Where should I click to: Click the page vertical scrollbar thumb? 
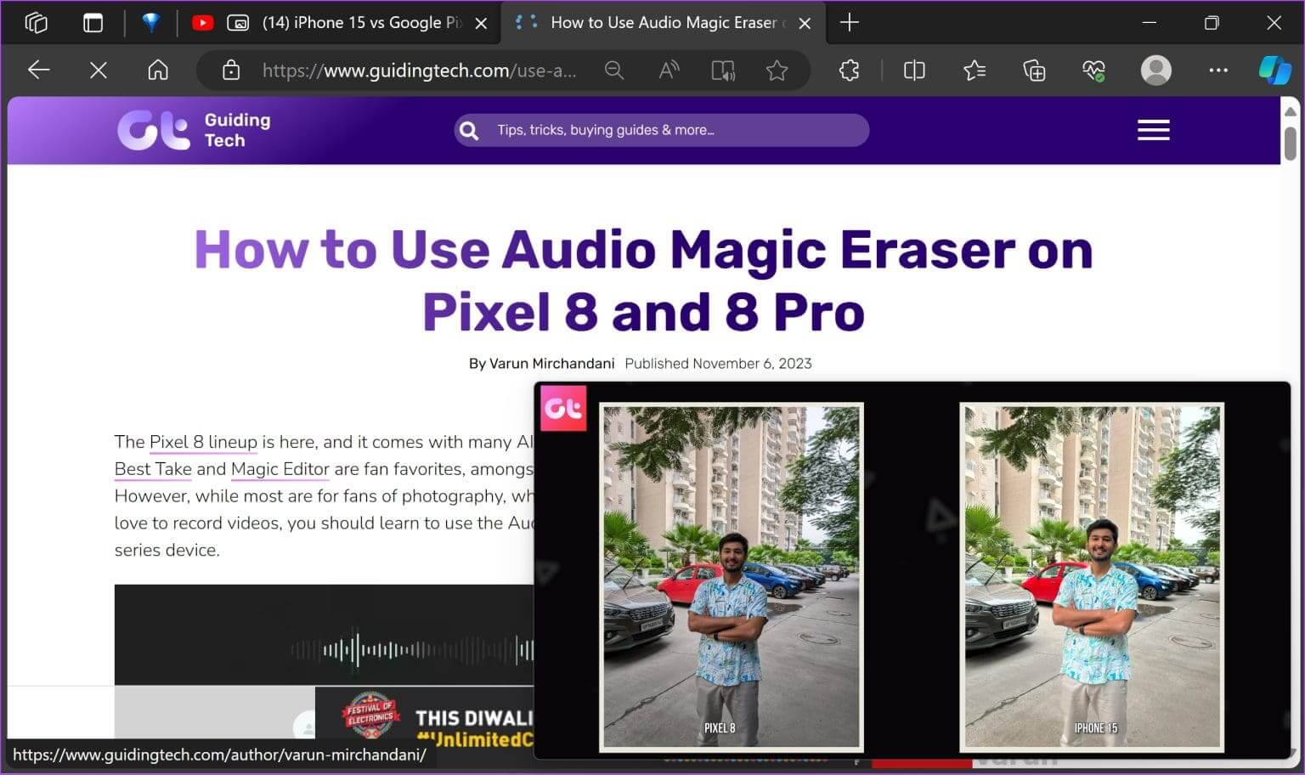(x=1291, y=144)
